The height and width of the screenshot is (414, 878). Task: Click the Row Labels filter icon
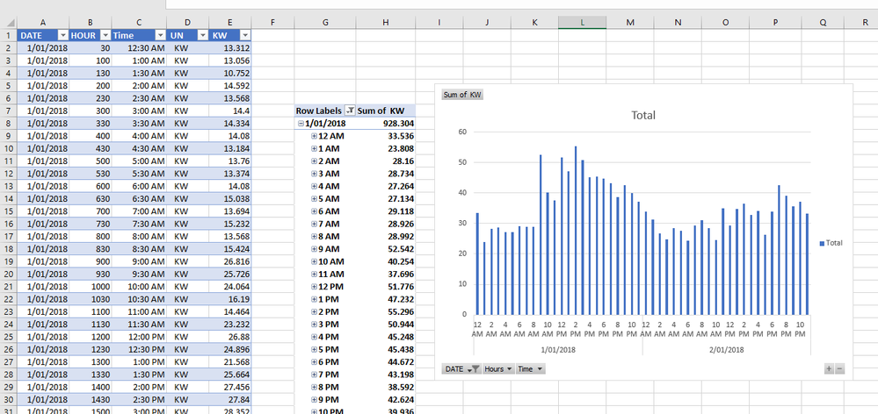(x=350, y=111)
